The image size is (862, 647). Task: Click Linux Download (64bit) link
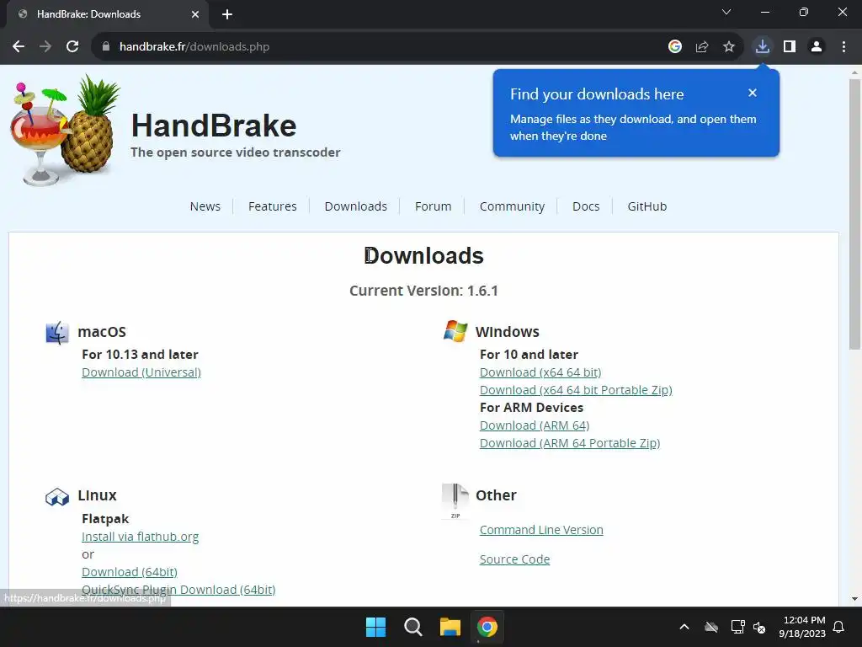pos(130,572)
